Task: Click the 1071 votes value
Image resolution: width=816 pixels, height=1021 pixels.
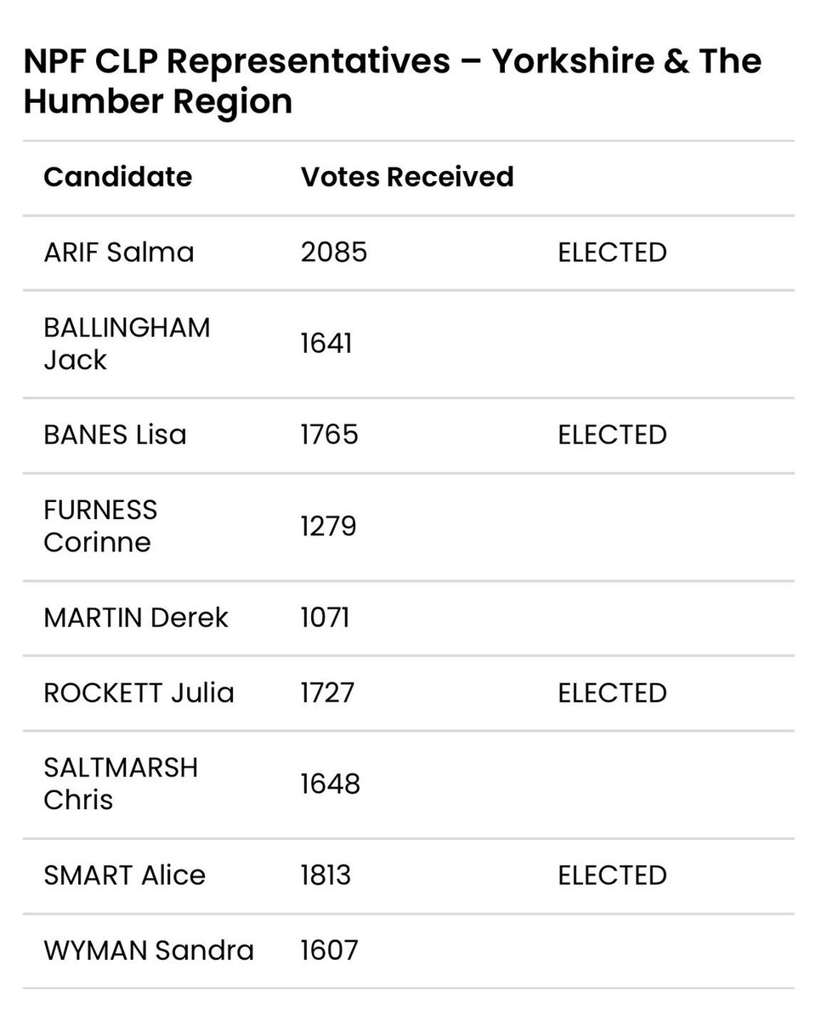Action: (x=325, y=617)
